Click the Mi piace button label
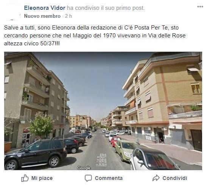 point(42,178)
